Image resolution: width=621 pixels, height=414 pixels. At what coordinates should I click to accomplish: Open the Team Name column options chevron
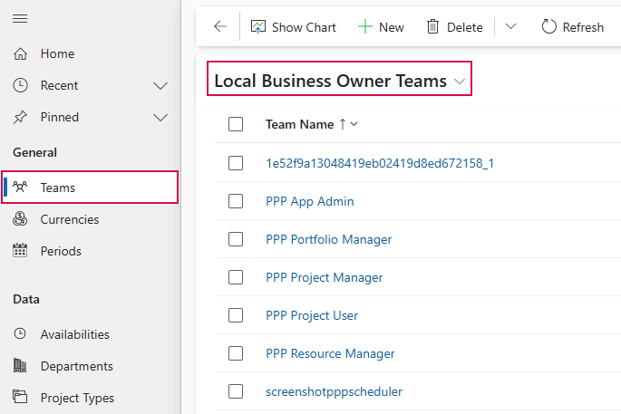click(354, 124)
